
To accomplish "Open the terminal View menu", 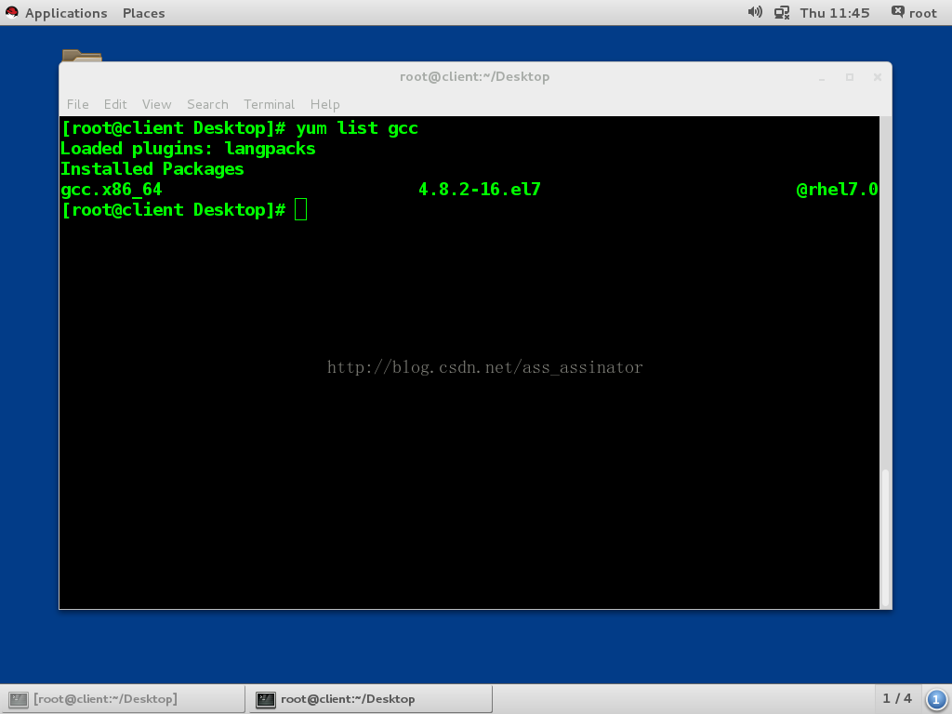I will point(156,104).
